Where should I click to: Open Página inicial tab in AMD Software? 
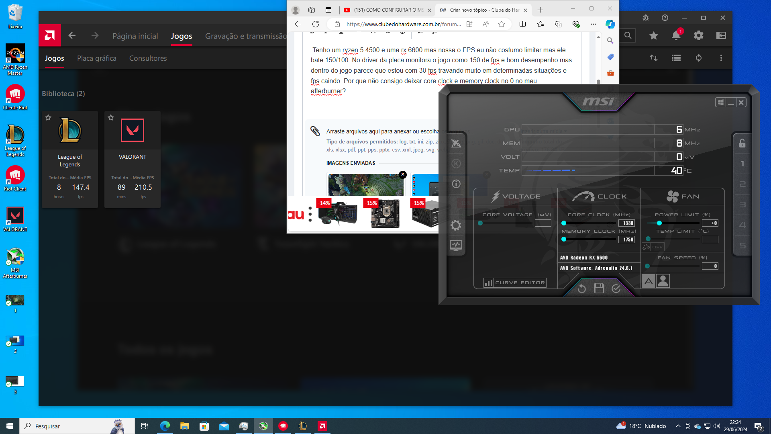pyautogui.click(x=135, y=36)
